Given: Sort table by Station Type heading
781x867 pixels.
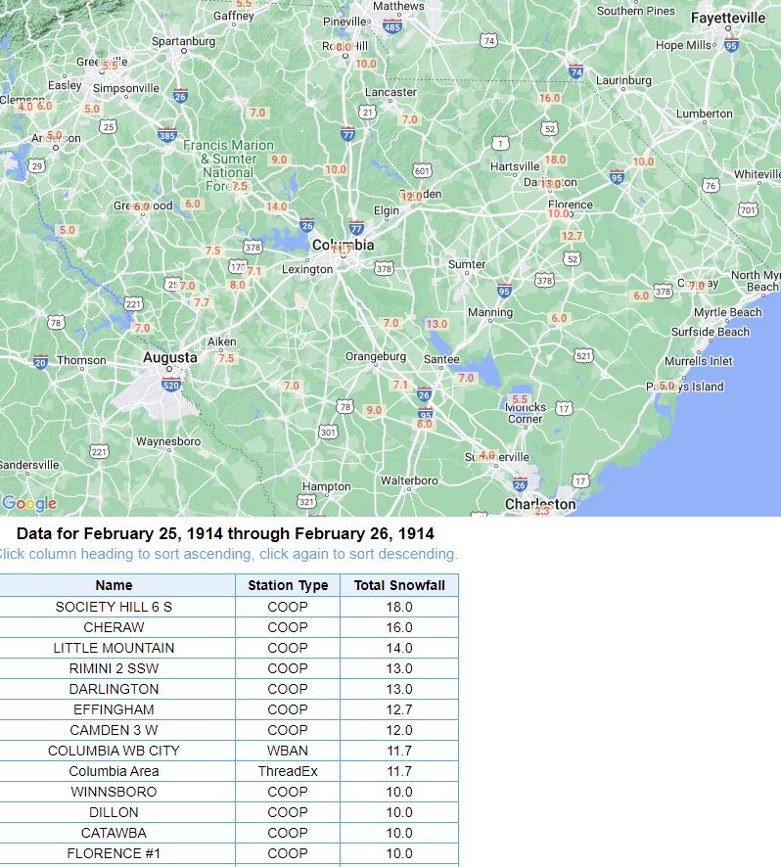Looking at the screenshot, I should (x=288, y=585).
